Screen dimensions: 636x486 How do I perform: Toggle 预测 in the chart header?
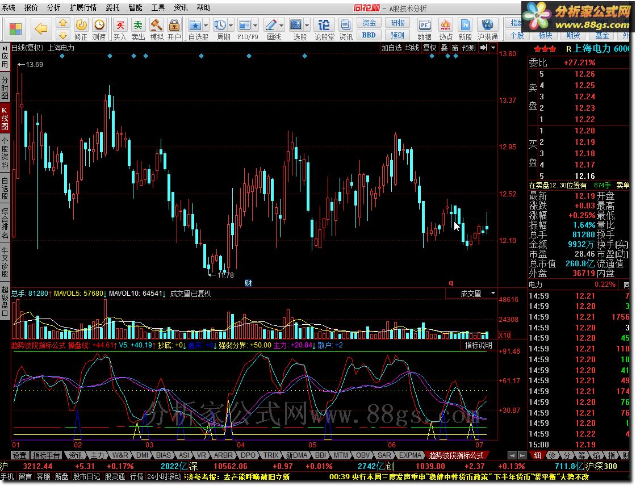click(469, 48)
